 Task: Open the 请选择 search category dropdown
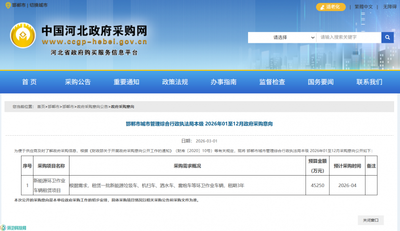pos(282,37)
